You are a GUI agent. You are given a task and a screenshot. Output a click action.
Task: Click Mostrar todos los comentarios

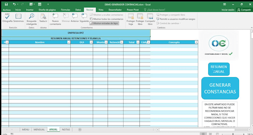pyautogui.click(x=107, y=19)
